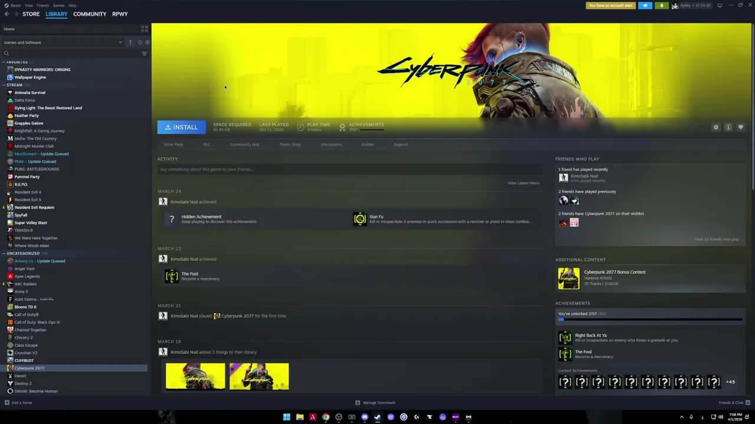The image size is (755, 424).
Task: Add Cyberpunk 2077 to favorites heart icon
Action: click(x=741, y=127)
